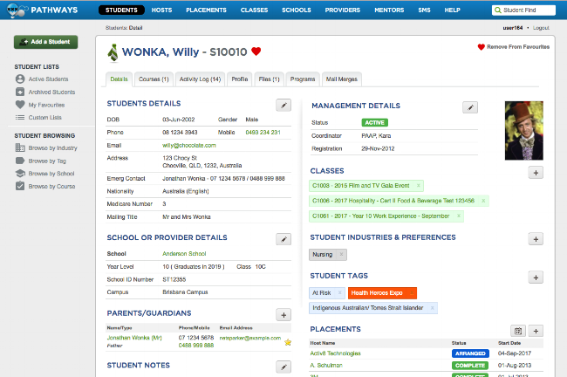The height and width of the screenshot is (377, 567).
Task: Switch to Files (1) tab
Action: tap(269, 79)
